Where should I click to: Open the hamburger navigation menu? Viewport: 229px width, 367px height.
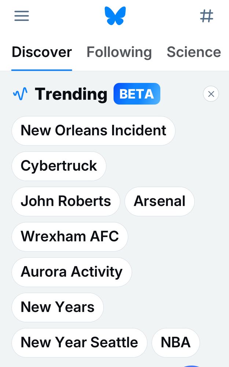(x=22, y=16)
